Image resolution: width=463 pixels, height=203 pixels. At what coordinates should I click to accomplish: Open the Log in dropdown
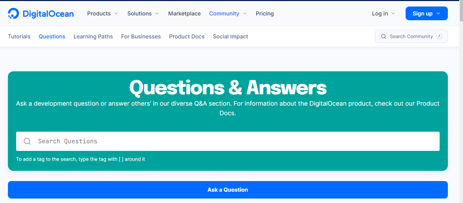click(383, 14)
